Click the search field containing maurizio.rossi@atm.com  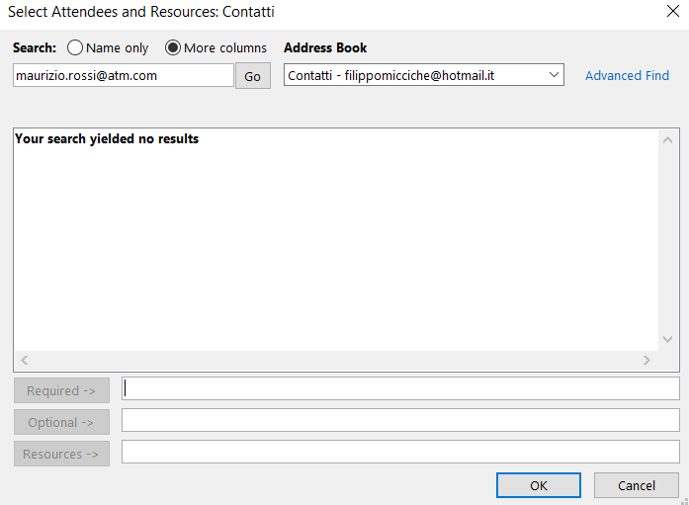(x=123, y=75)
